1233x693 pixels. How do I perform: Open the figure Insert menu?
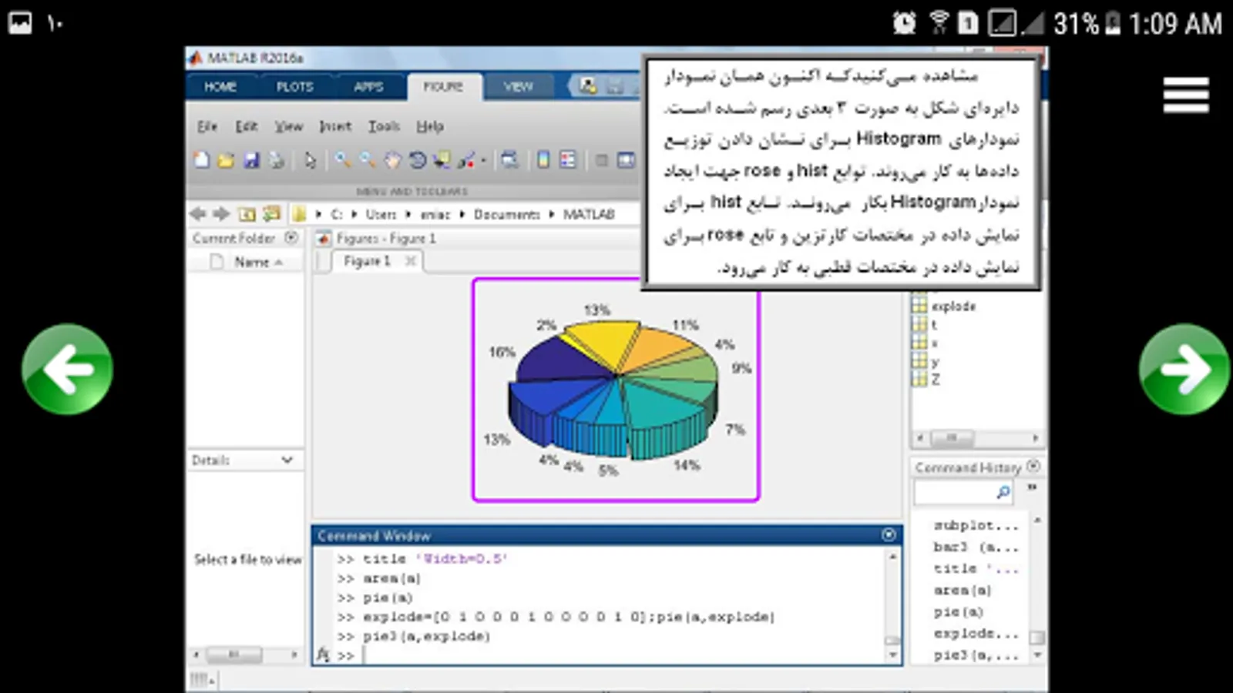(335, 126)
